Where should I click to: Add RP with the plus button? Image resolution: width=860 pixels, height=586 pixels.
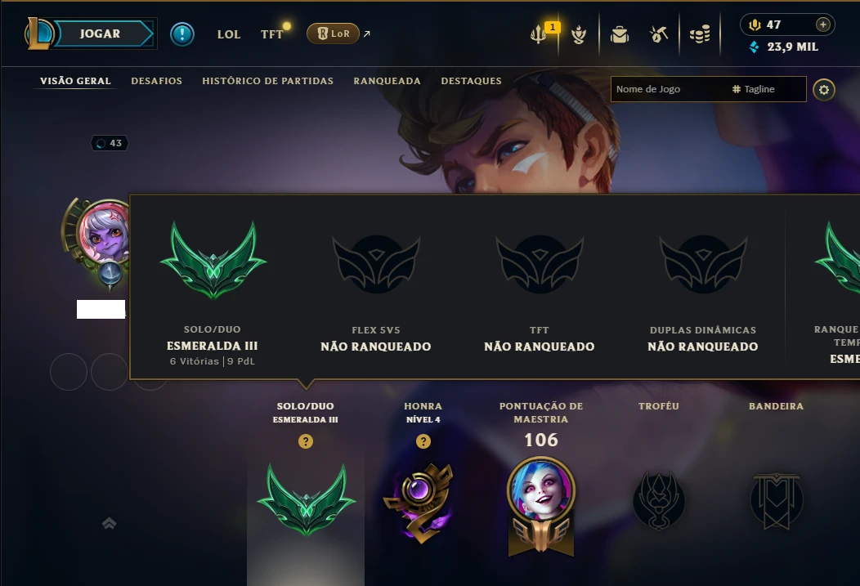click(x=822, y=25)
